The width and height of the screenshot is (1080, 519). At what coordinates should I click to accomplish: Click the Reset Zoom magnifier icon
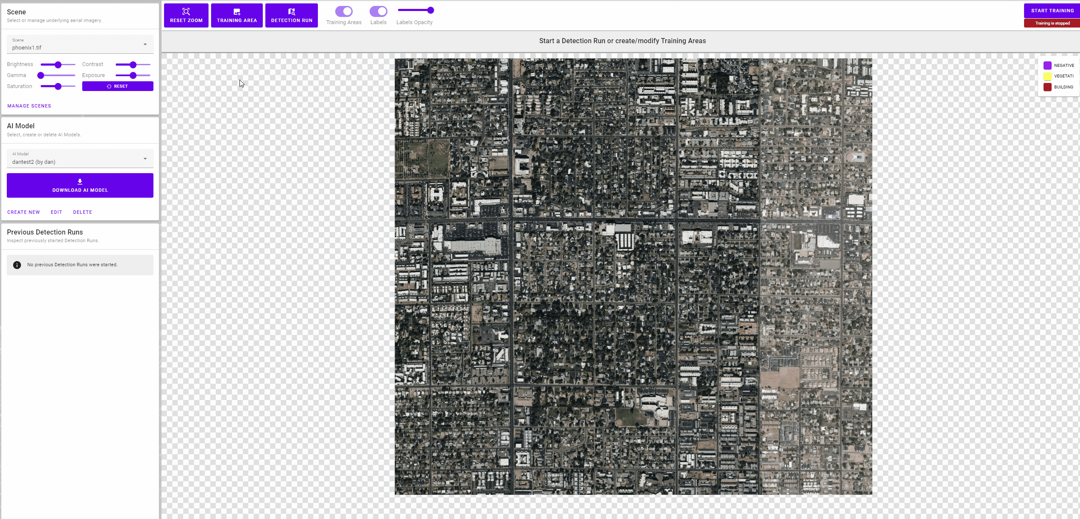pos(186,11)
